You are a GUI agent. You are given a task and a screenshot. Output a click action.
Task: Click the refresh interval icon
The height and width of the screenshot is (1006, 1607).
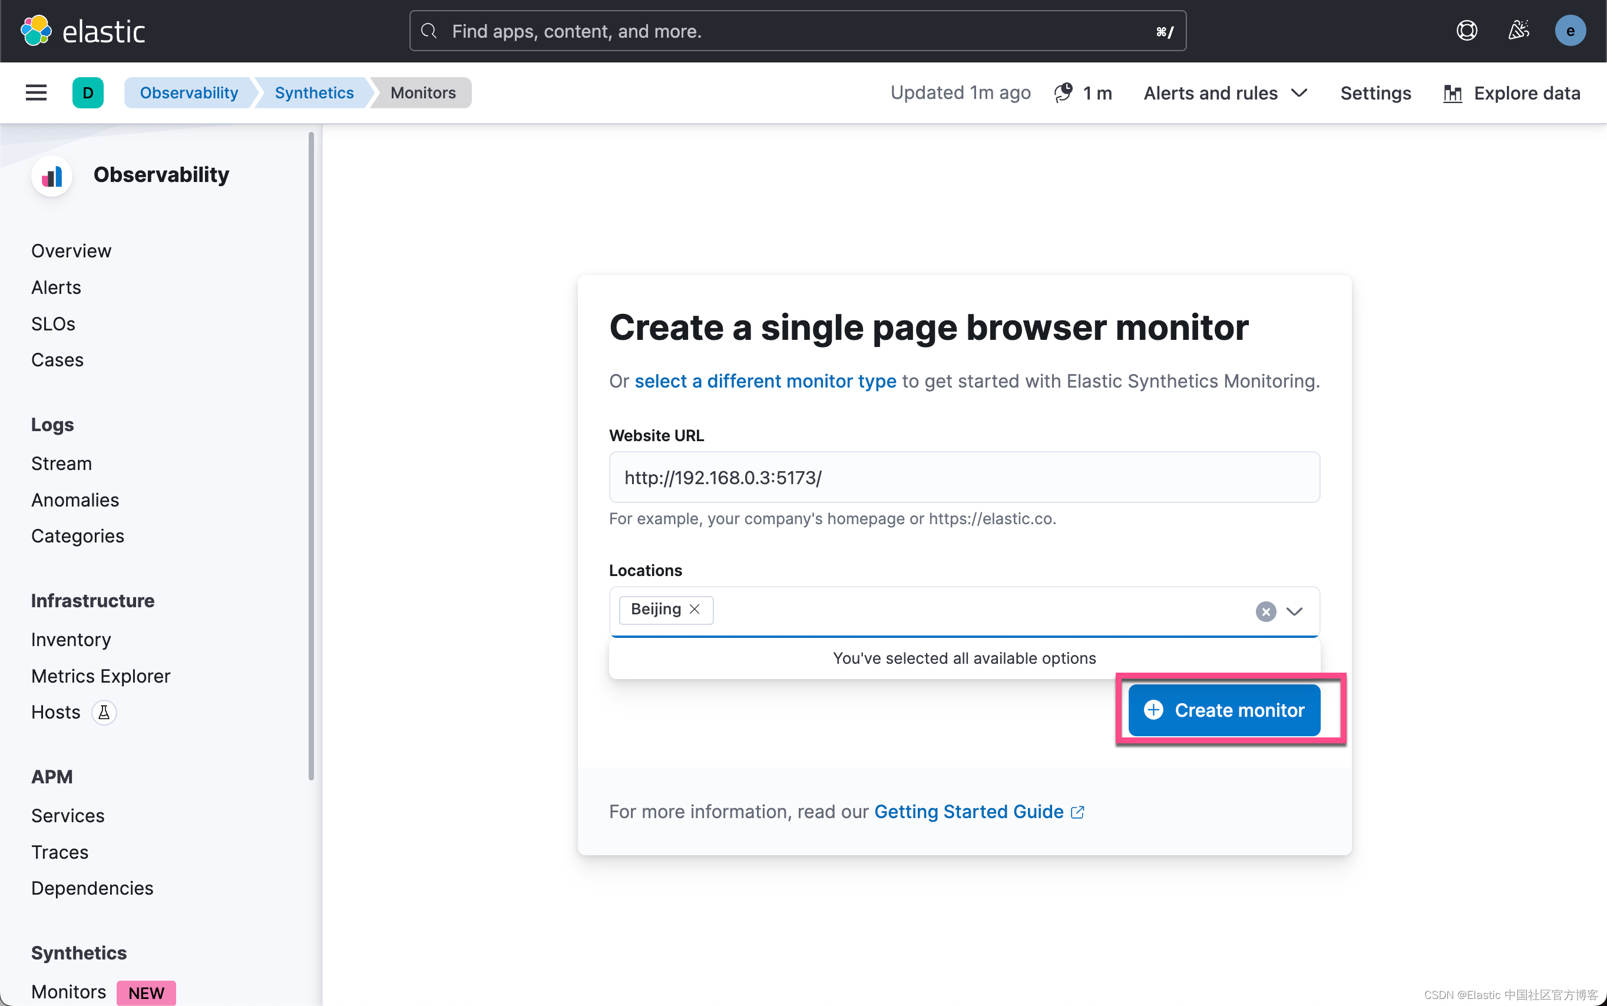click(1063, 92)
